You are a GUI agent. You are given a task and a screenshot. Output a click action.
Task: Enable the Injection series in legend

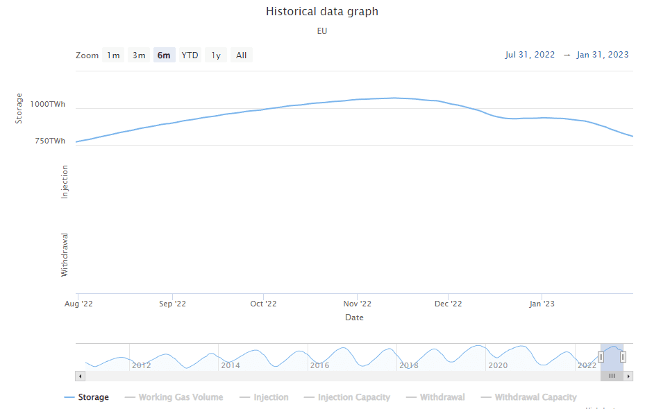tap(264, 397)
